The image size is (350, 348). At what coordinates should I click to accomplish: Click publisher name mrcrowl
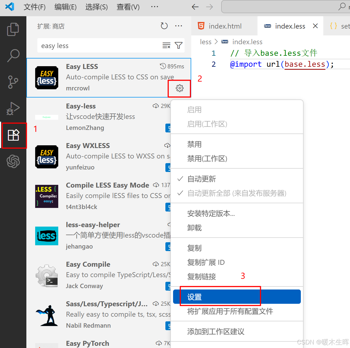pyautogui.click(x=78, y=88)
